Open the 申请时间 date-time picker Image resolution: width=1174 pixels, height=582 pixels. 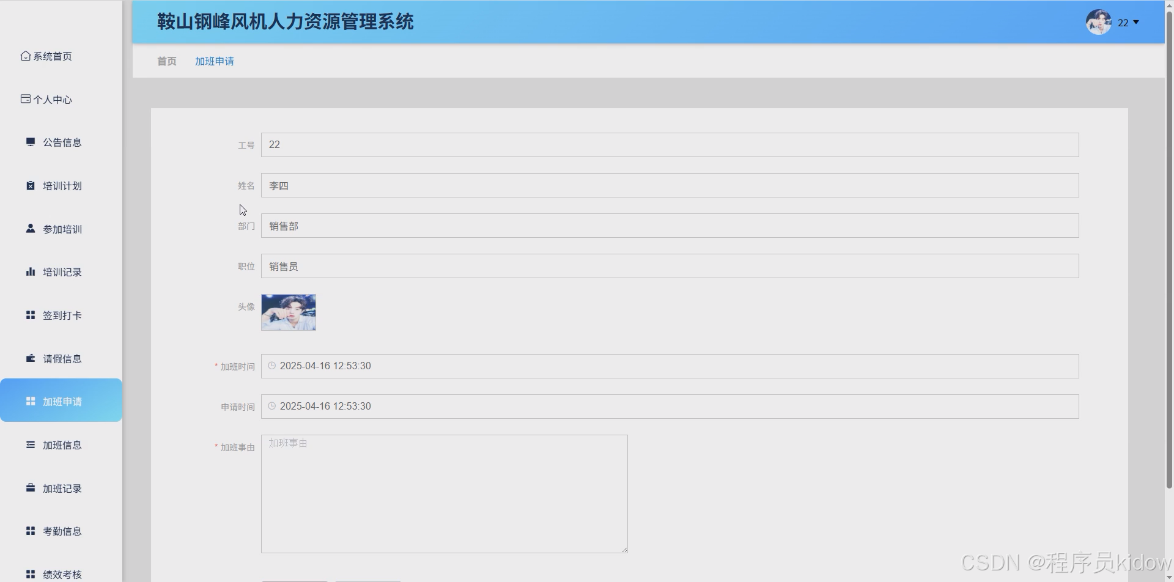(670, 407)
